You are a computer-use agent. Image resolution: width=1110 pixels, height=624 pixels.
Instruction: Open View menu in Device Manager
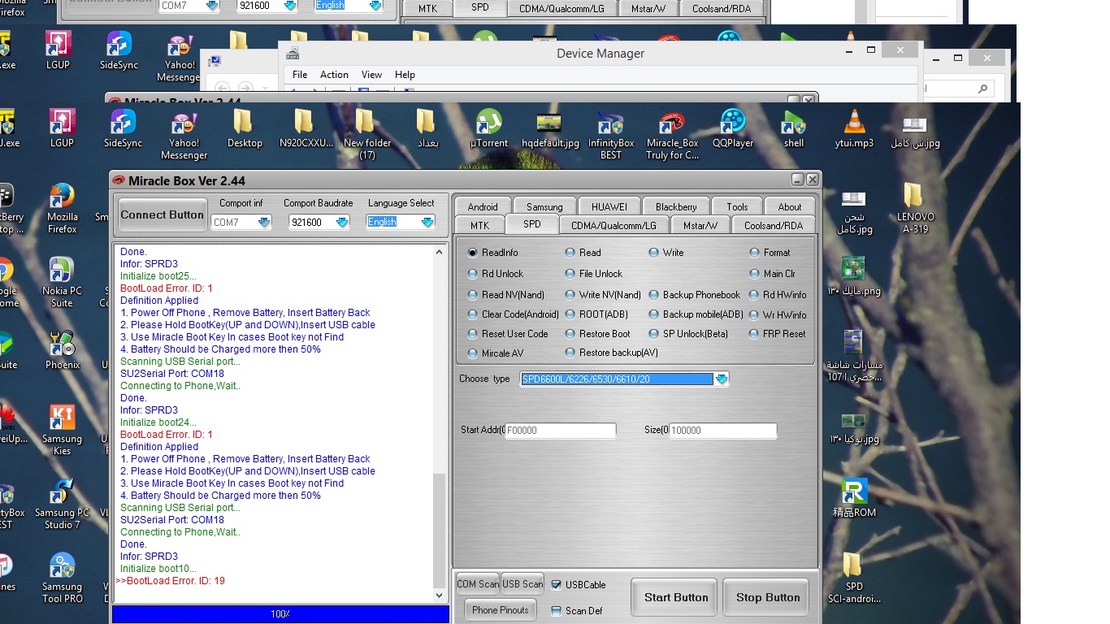pyautogui.click(x=371, y=74)
